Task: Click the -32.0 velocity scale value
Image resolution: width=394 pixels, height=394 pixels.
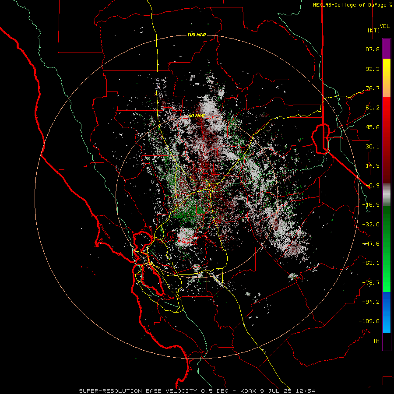Action: (371, 225)
